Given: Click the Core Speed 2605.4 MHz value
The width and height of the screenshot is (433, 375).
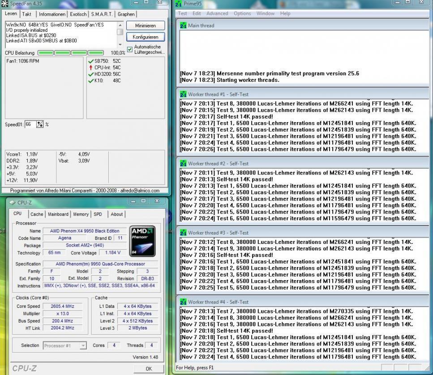Looking at the screenshot, I should (62, 306).
